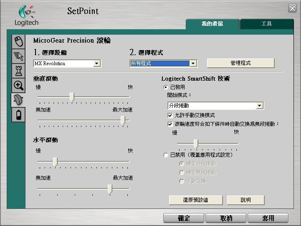Select the 總是無段捲動 radio option
The width and height of the screenshot is (301, 226).
pos(182,173)
